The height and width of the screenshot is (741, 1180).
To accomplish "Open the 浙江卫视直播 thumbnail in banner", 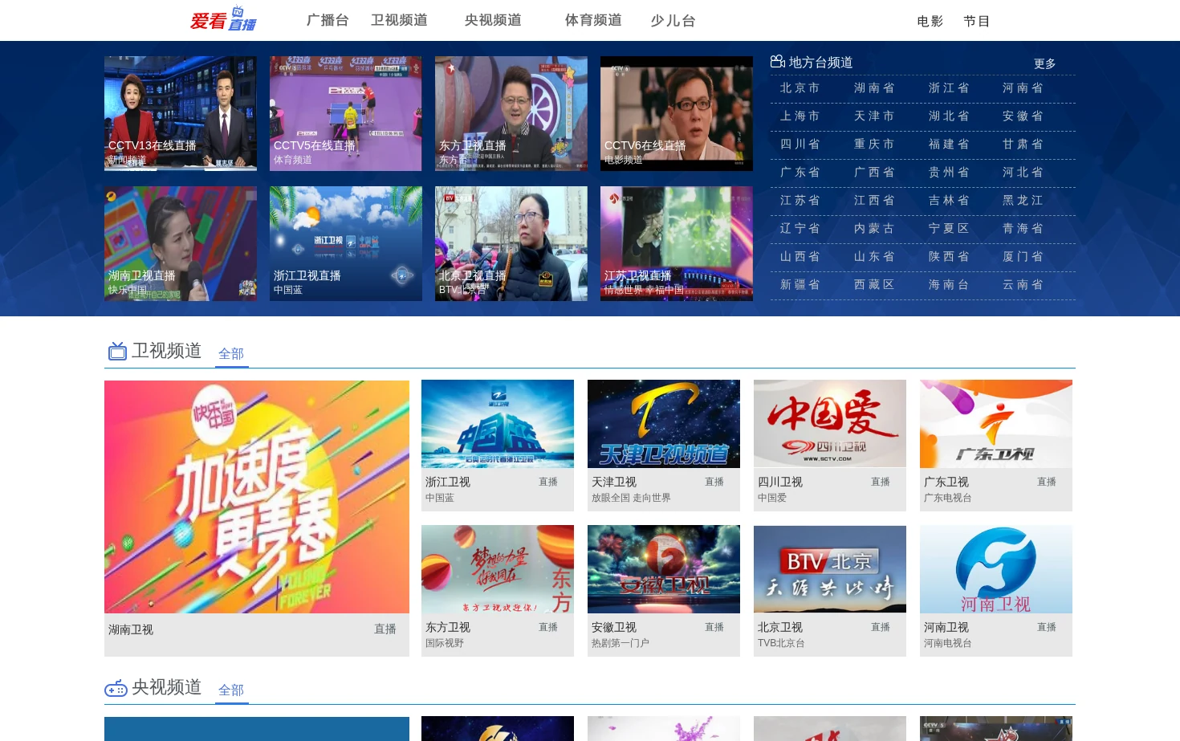I will pyautogui.click(x=346, y=244).
